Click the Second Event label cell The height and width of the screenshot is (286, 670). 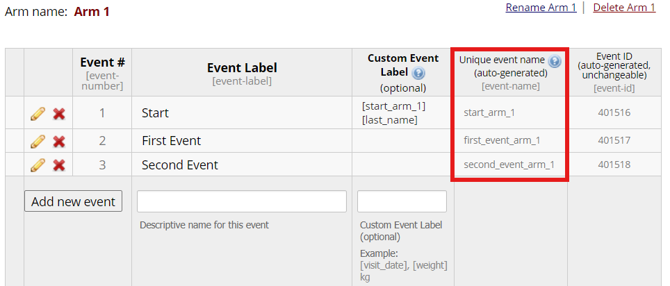pyautogui.click(x=179, y=165)
